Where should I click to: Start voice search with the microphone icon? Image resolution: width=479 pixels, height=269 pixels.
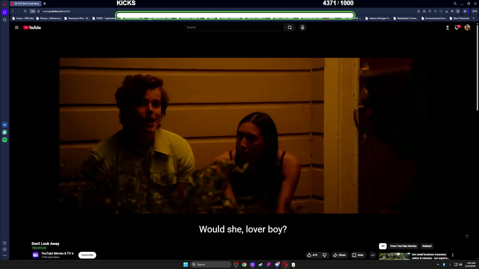[x=302, y=27]
